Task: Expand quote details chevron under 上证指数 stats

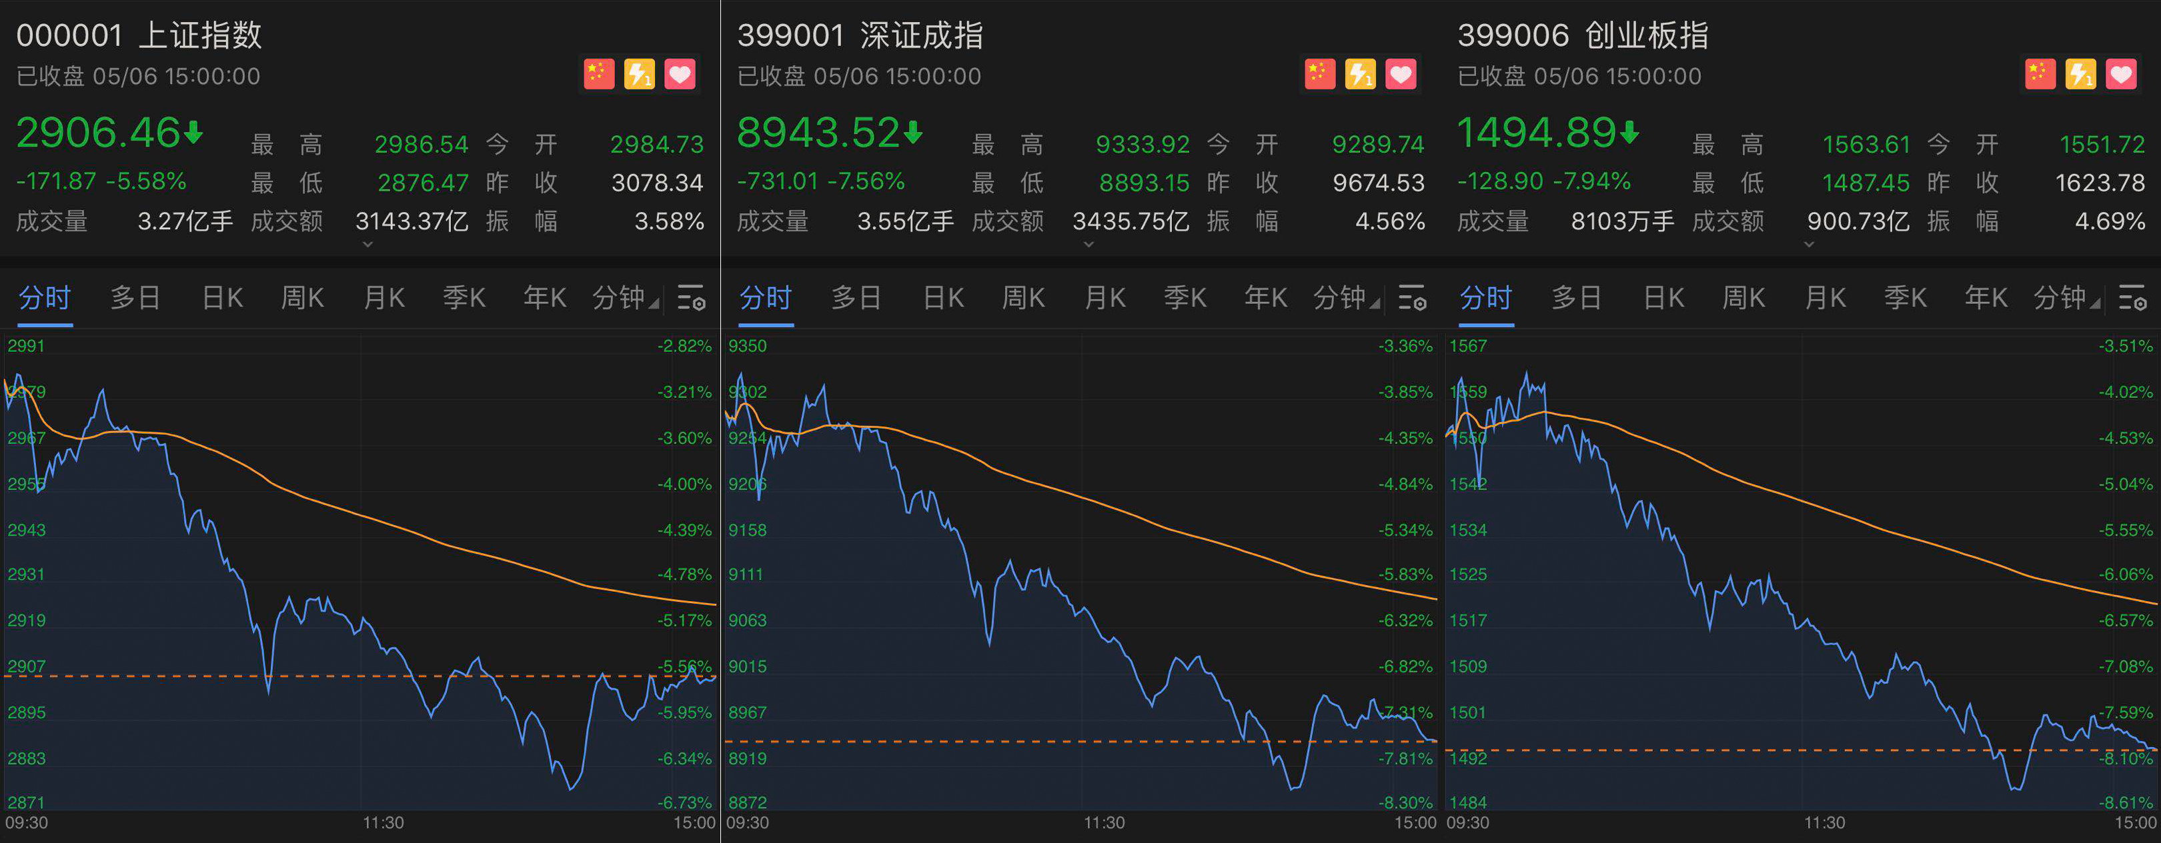Action: [x=368, y=244]
